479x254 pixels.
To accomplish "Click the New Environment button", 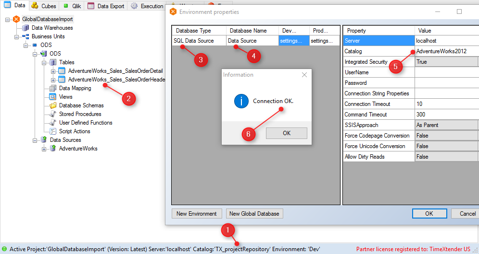I will [196, 213].
